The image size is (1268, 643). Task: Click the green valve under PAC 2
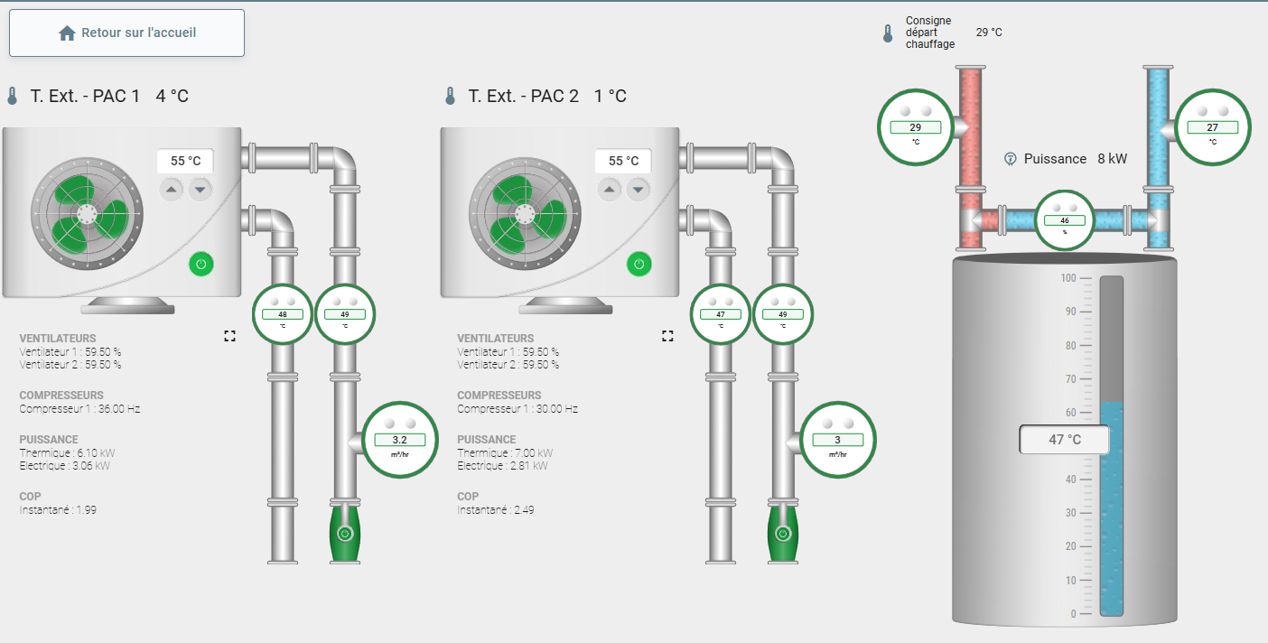point(781,532)
